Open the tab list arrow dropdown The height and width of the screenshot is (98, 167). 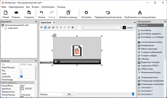coord(135,22)
